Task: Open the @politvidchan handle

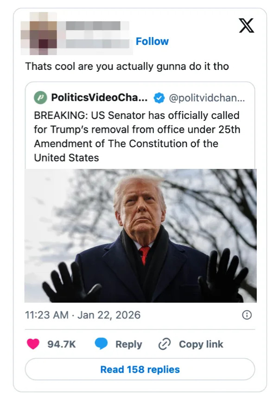Action: coord(206,98)
